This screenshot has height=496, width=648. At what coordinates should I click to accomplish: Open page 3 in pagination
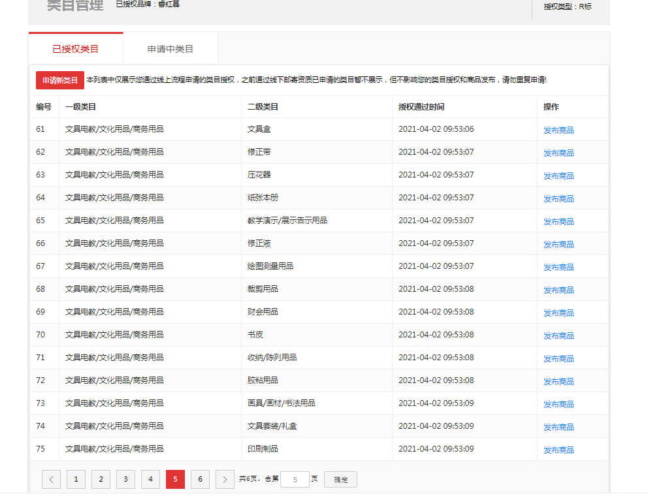click(125, 480)
